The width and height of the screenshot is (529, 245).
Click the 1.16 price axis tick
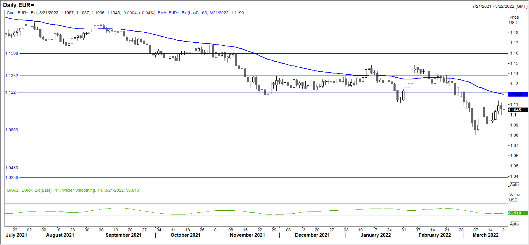514,53
